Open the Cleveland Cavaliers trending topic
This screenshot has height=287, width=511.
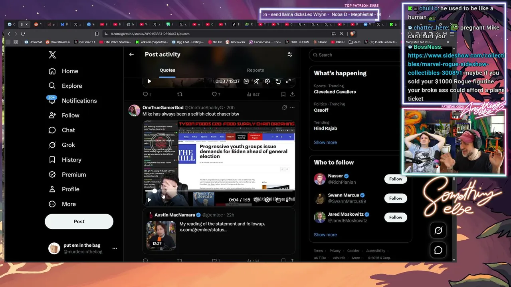pyautogui.click(x=335, y=92)
